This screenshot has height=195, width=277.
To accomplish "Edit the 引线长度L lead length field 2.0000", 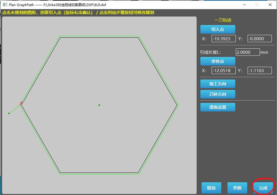I will (248, 52).
